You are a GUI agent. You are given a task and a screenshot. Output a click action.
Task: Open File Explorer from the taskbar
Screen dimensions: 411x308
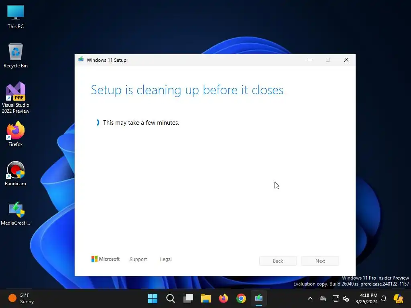[x=206, y=298]
